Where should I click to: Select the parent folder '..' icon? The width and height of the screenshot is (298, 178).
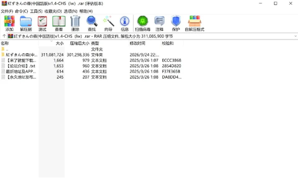click(3, 49)
